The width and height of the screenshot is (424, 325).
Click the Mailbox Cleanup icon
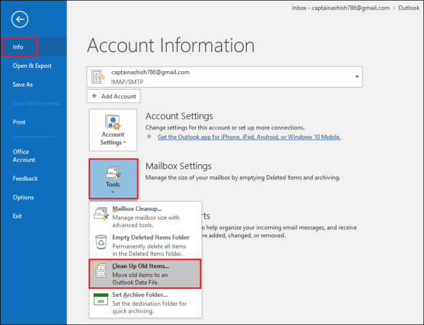tap(101, 214)
